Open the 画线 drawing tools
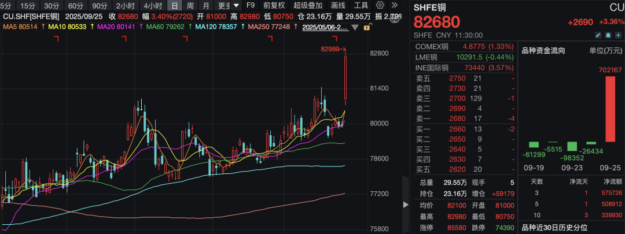Screen dimensions: 625x234 tap(338, 5)
